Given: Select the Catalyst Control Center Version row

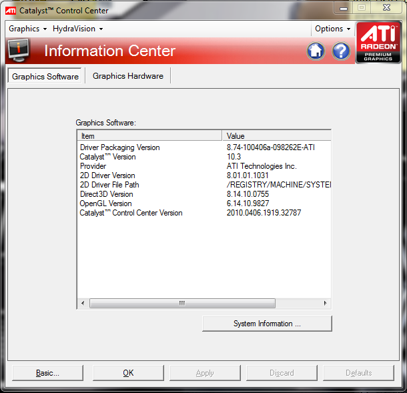Looking at the screenshot, I should (204, 213).
